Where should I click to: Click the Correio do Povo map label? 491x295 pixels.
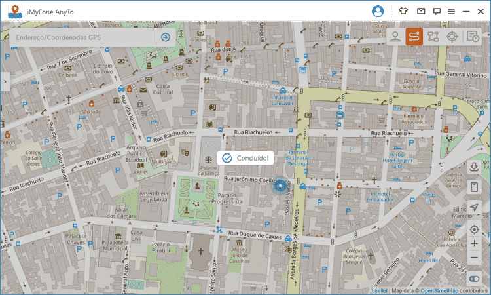[103, 68]
